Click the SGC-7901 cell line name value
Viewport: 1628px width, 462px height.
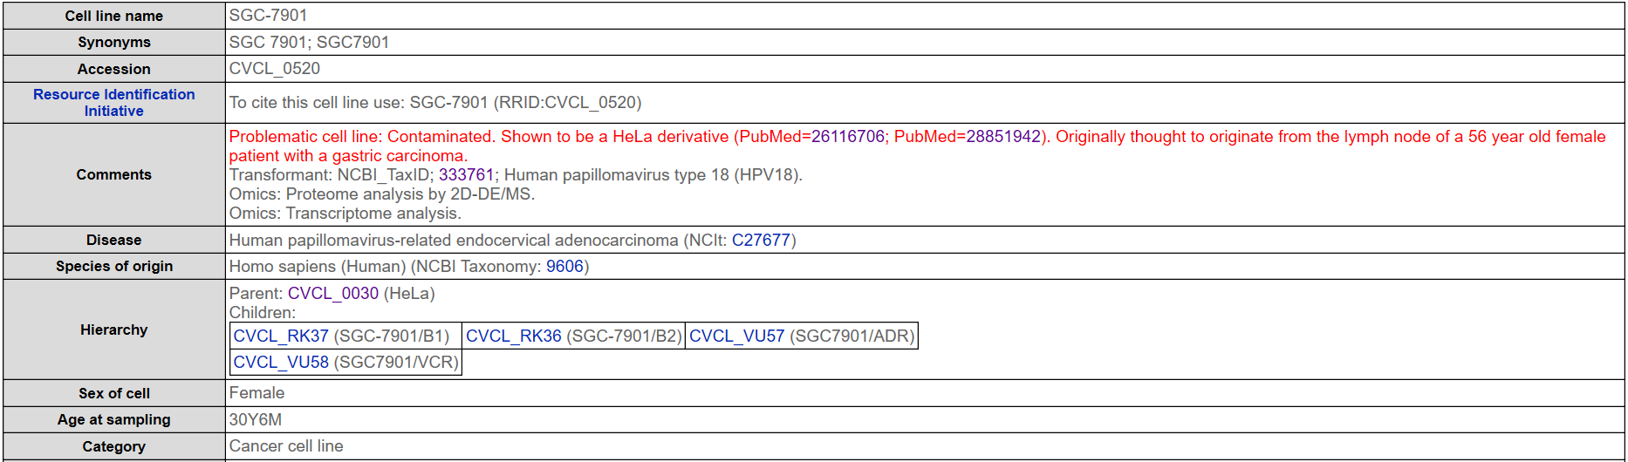click(x=268, y=16)
